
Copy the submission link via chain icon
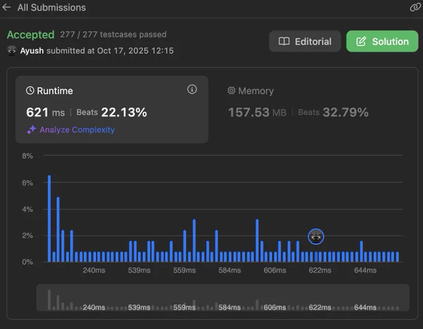point(416,7)
